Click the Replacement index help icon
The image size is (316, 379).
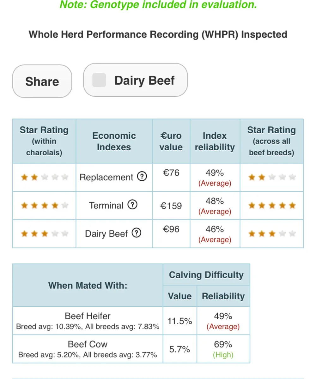142,177
